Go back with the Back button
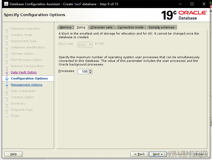Viewport: 212px width, 160px height. (x=140, y=154)
